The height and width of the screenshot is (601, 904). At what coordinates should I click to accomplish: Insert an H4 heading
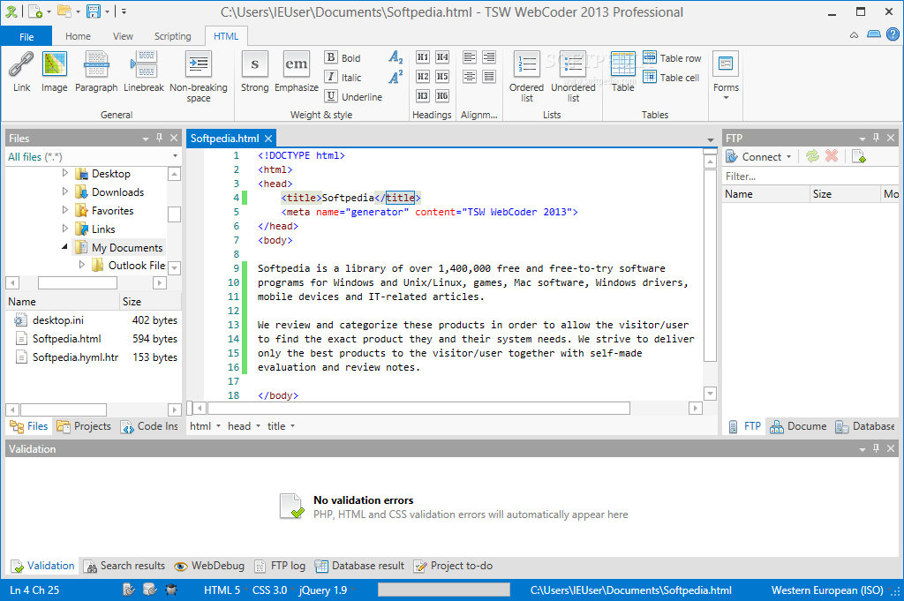point(442,57)
